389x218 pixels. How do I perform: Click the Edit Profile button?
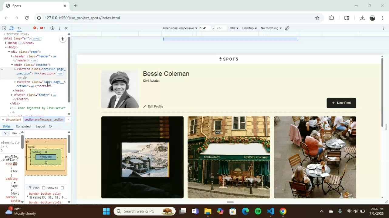click(153, 107)
